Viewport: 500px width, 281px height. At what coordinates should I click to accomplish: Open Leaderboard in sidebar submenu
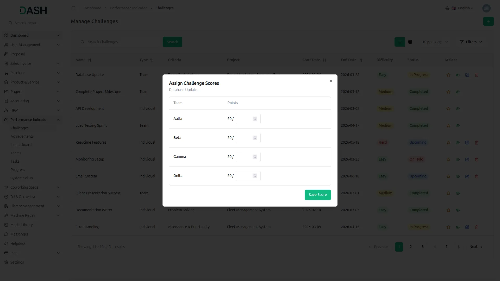[21, 145]
